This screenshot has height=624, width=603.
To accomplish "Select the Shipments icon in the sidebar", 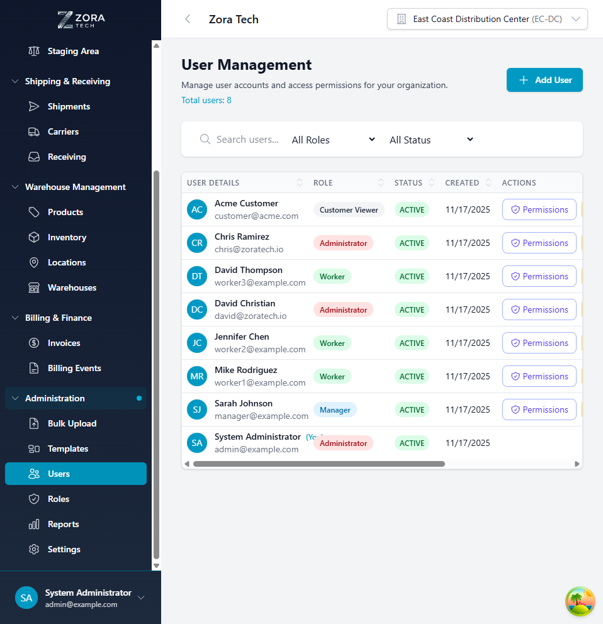I will (33, 106).
